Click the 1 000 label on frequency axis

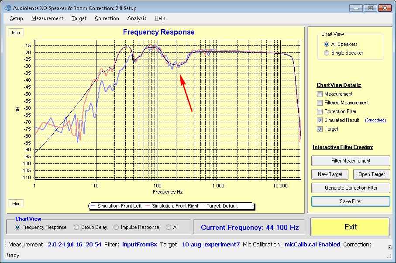pyautogui.click(x=218, y=186)
